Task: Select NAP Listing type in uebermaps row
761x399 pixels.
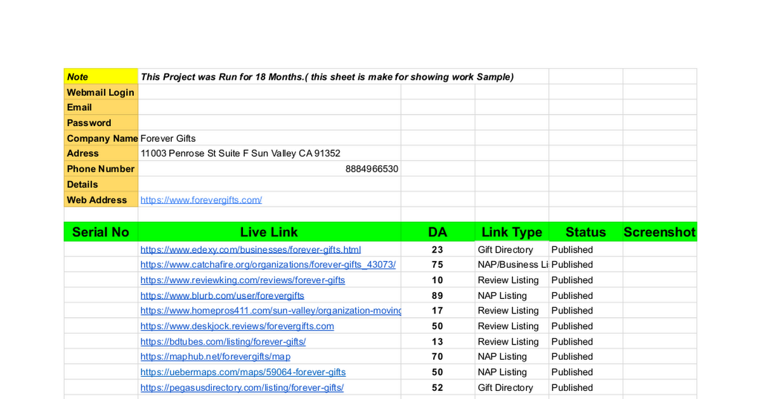Action: pos(512,372)
